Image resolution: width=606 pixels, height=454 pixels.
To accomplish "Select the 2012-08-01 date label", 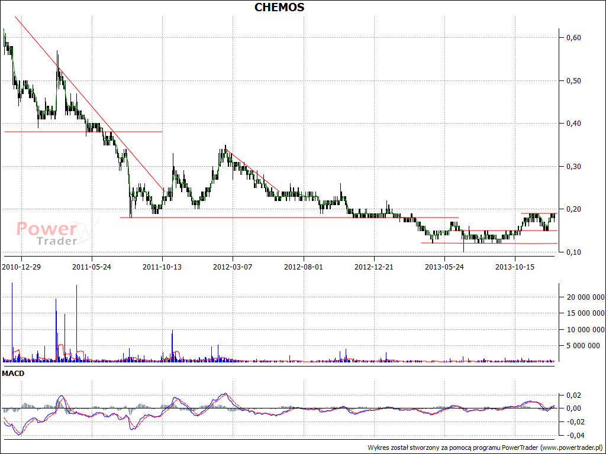I will [x=304, y=267].
